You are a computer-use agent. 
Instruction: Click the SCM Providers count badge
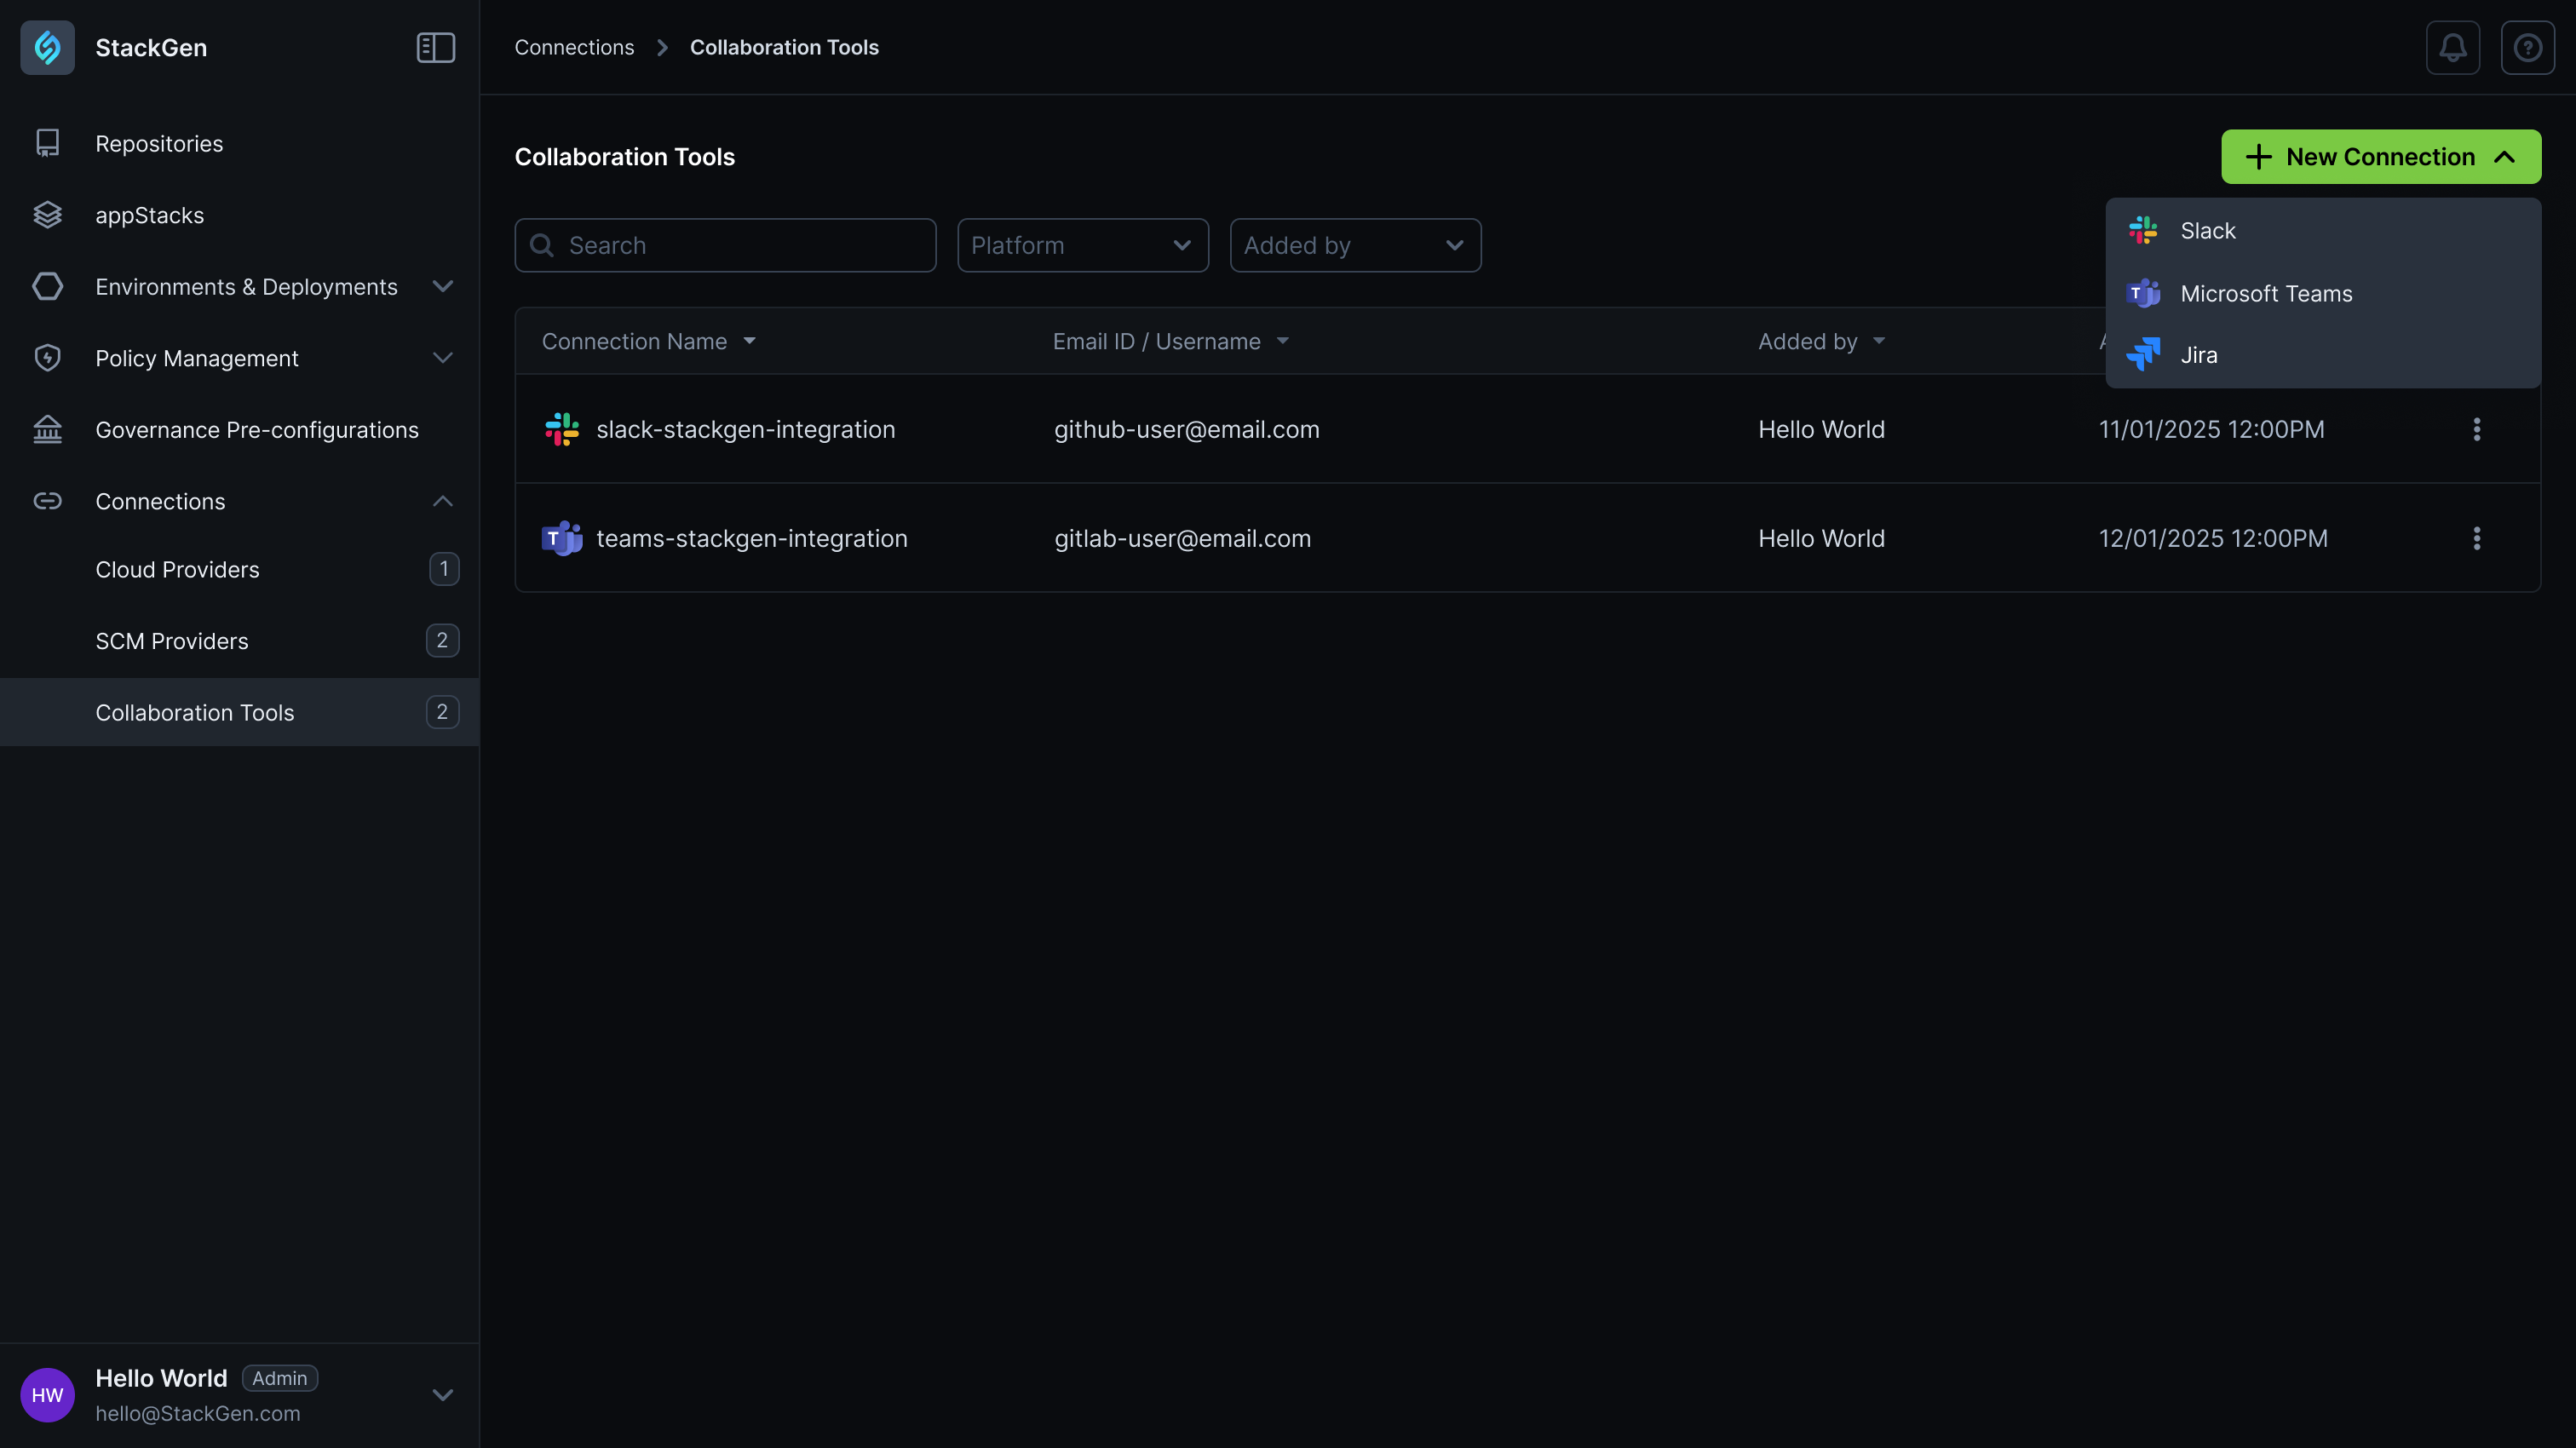(x=443, y=641)
